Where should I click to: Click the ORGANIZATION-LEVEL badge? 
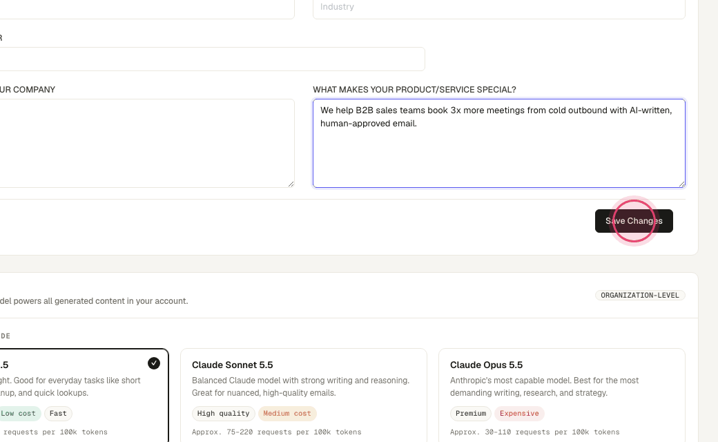coord(640,296)
